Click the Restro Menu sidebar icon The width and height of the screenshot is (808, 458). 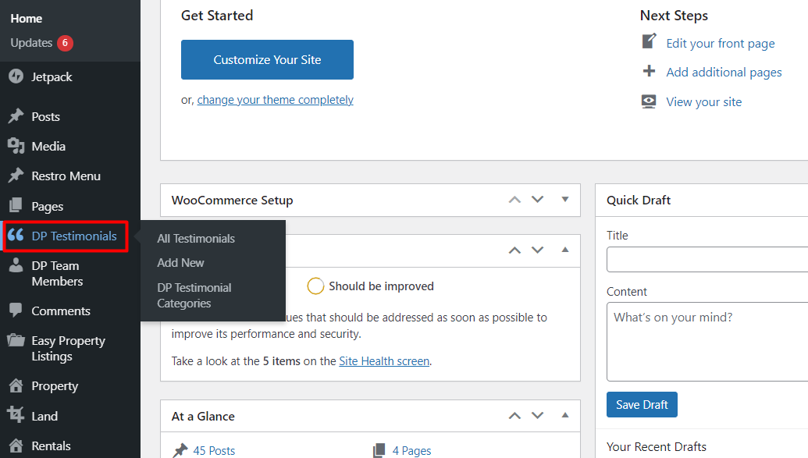click(17, 176)
